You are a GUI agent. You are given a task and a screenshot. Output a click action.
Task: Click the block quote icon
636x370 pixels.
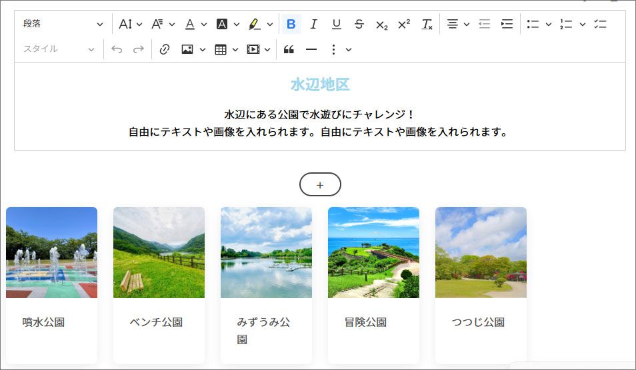(289, 49)
